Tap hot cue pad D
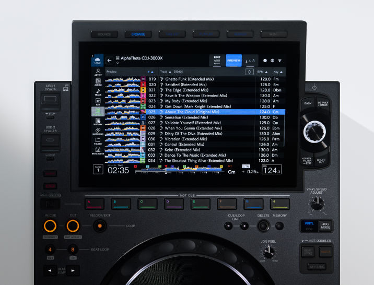Screen dimensions: 374x285 pyautogui.click(x=174, y=204)
